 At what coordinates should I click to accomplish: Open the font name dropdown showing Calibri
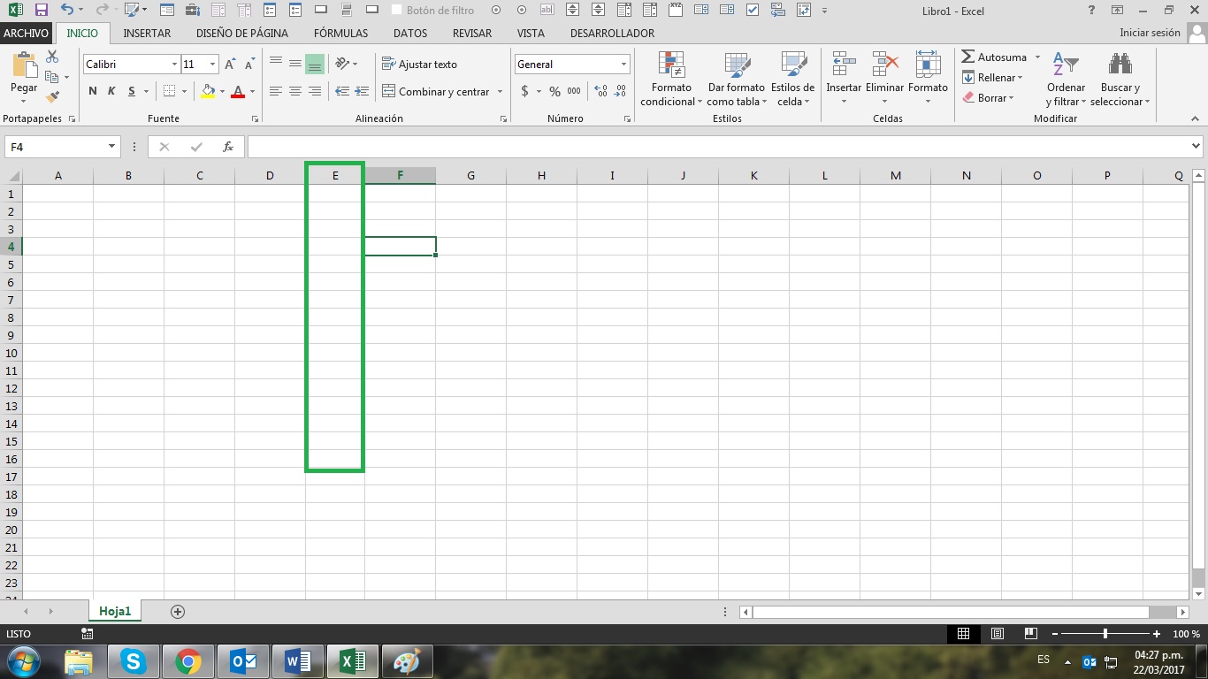(x=173, y=64)
